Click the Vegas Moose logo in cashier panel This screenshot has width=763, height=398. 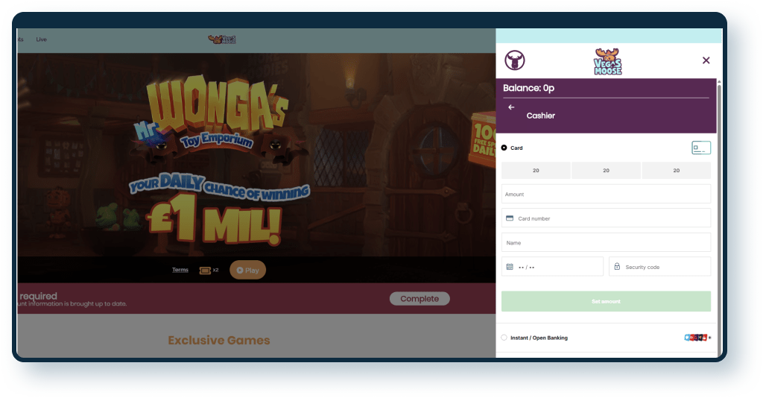point(607,61)
